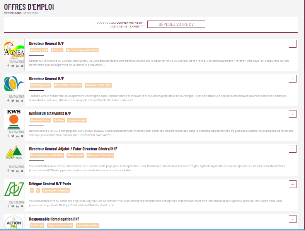305x231 pixels.
Task: Select the 08/04/2019 date text
Action: (17, 97)
